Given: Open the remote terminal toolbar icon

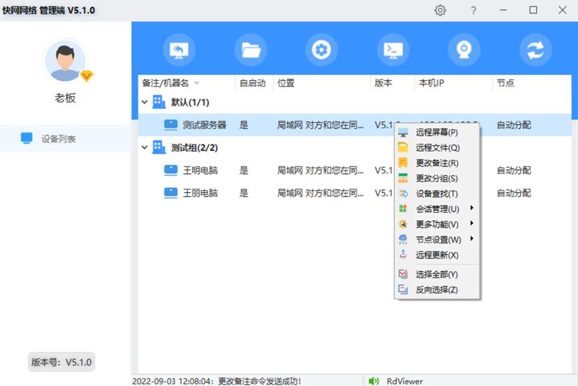Looking at the screenshot, I should click(392, 49).
